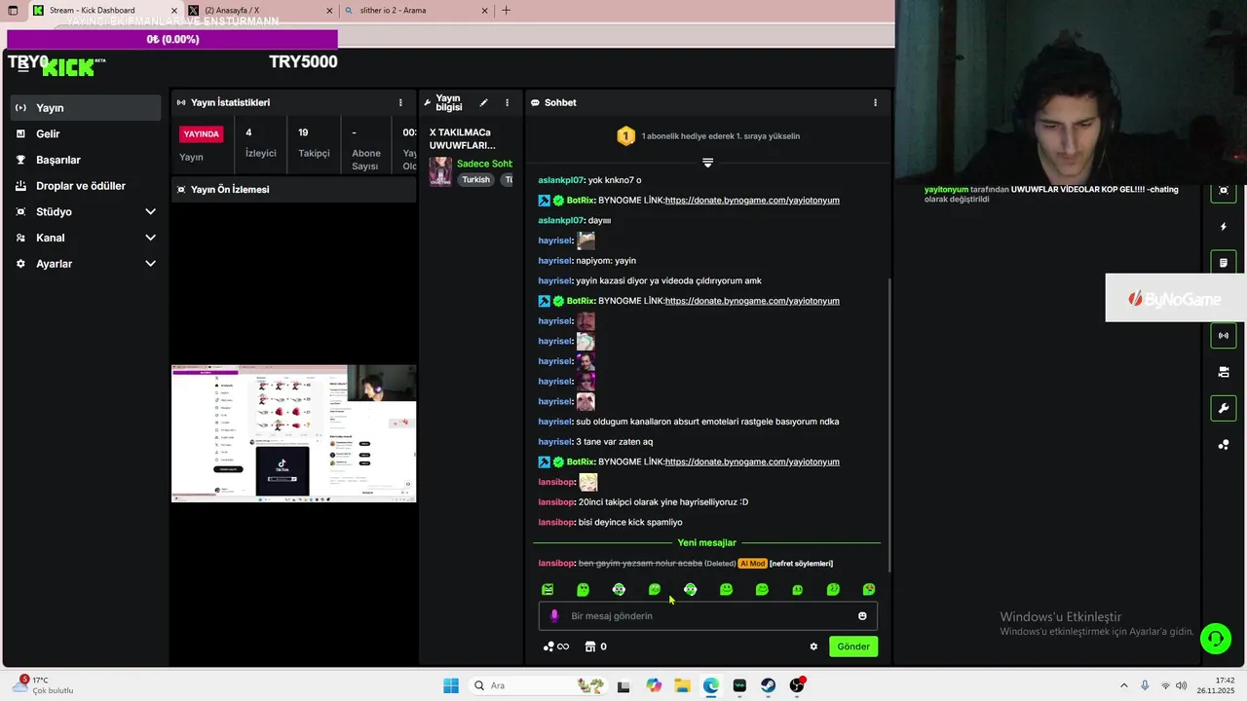Open Sohbet panel three-dot menu
The width and height of the screenshot is (1247, 701).
pyautogui.click(x=875, y=102)
